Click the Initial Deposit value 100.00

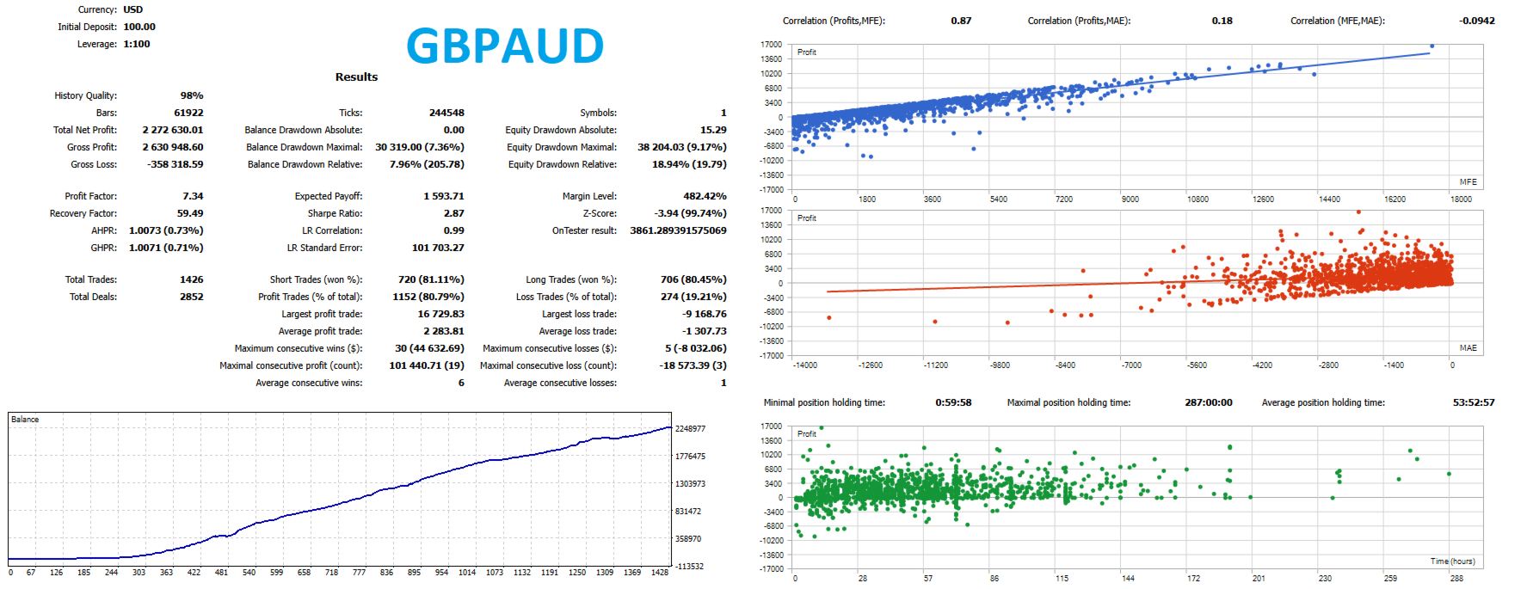139,27
